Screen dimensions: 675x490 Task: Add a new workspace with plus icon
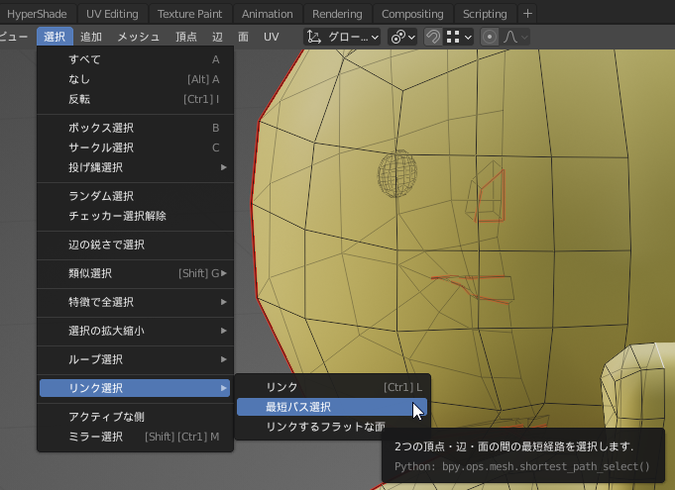[527, 14]
